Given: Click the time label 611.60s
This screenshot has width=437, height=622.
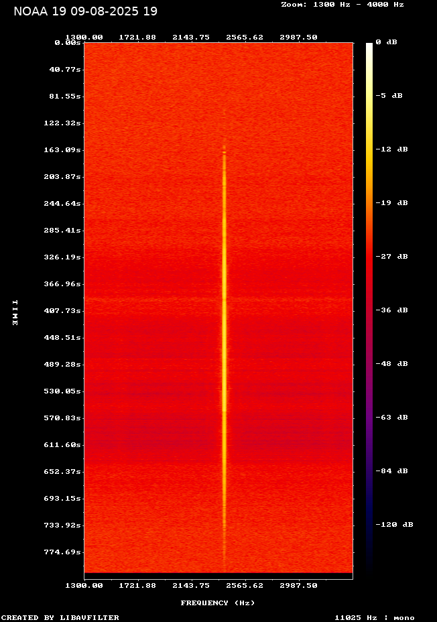Looking at the screenshot, I should 62,445.
